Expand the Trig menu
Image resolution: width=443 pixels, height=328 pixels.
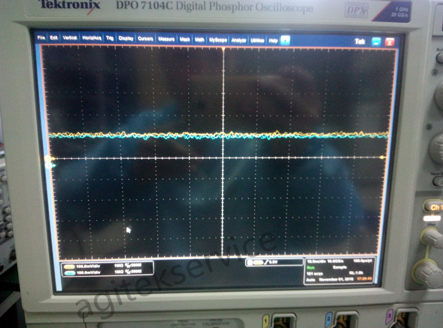[110, 39]
